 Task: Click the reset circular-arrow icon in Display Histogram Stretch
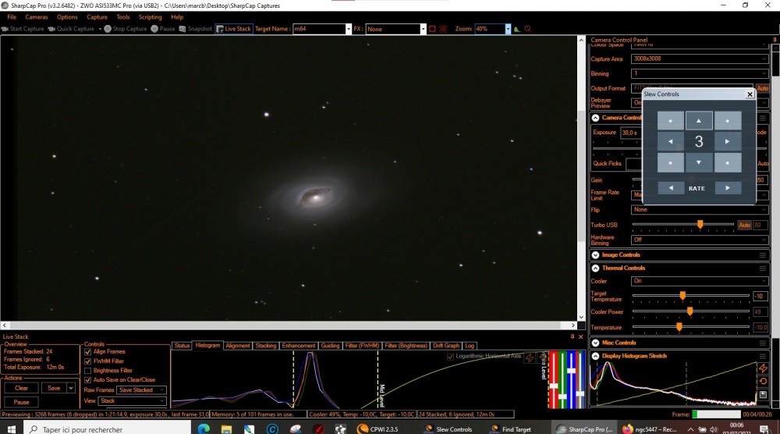[x=763, y=381]
